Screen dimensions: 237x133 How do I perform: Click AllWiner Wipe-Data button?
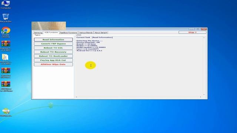(53, 64)
